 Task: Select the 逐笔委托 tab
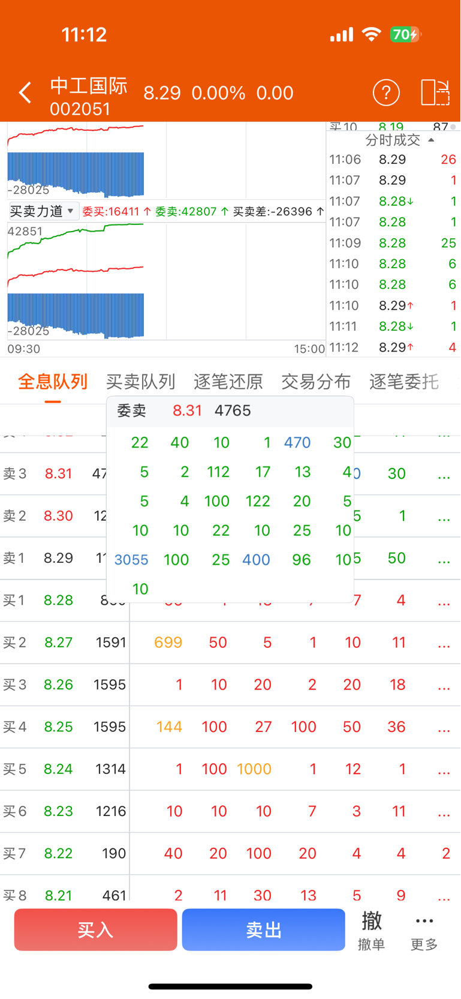tap(404, 382)
